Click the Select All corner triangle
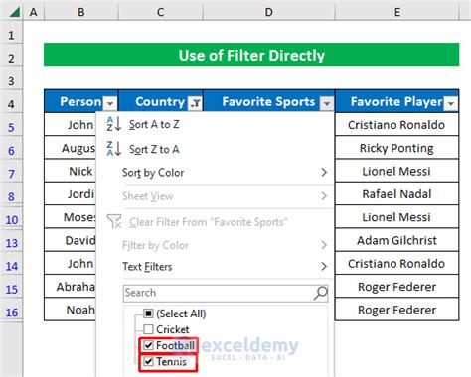This screenshot has height=377, width=471. point(14,12)
